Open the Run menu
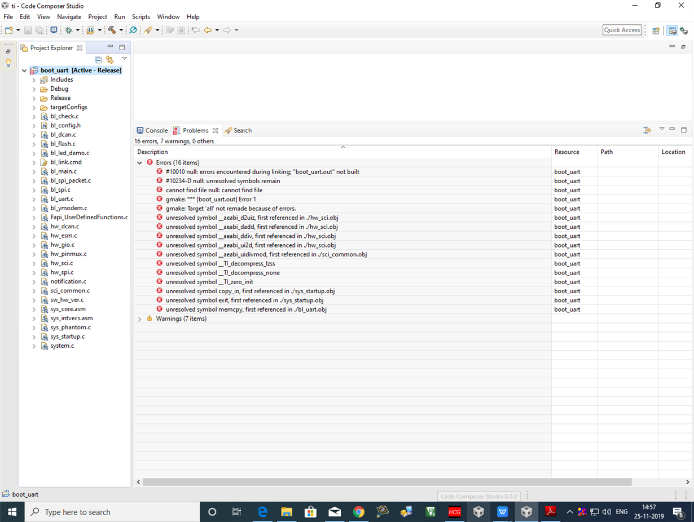Screen dimensions: 694x522 pos(120,17)
